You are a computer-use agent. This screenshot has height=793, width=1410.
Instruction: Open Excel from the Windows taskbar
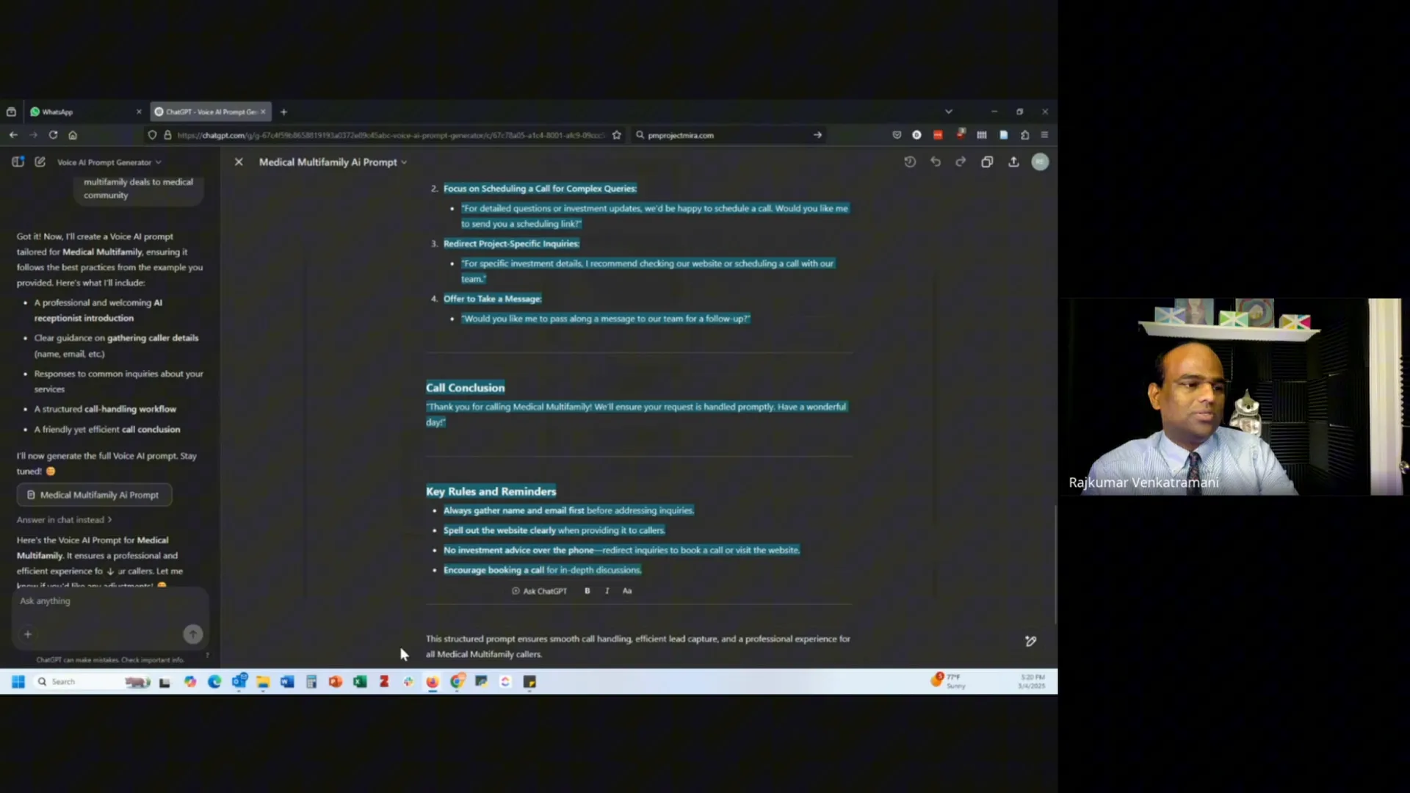click(x=360, y=682)
